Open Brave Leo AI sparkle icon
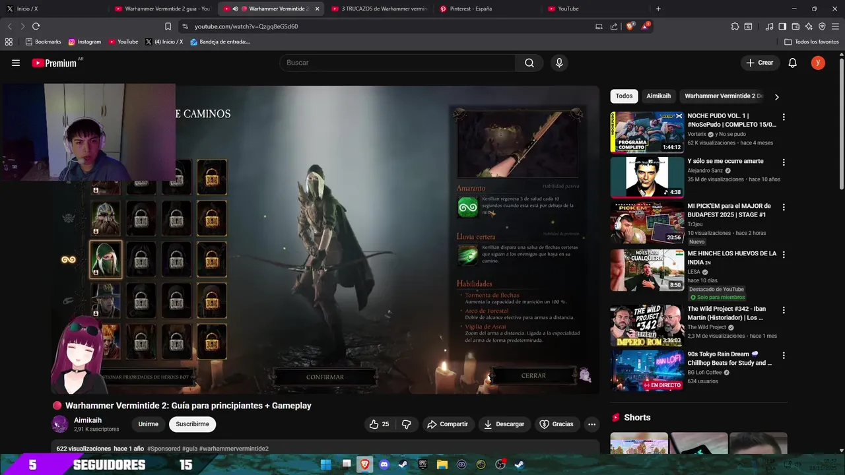 coord(809,26)
